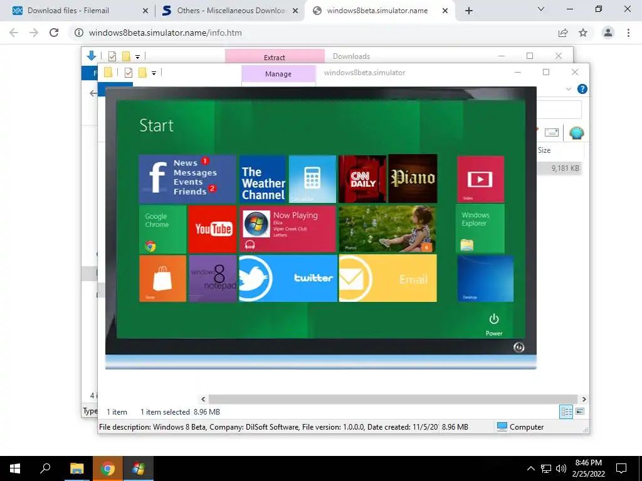Open the volume control

pyautogui.click(x=561, y=468)
